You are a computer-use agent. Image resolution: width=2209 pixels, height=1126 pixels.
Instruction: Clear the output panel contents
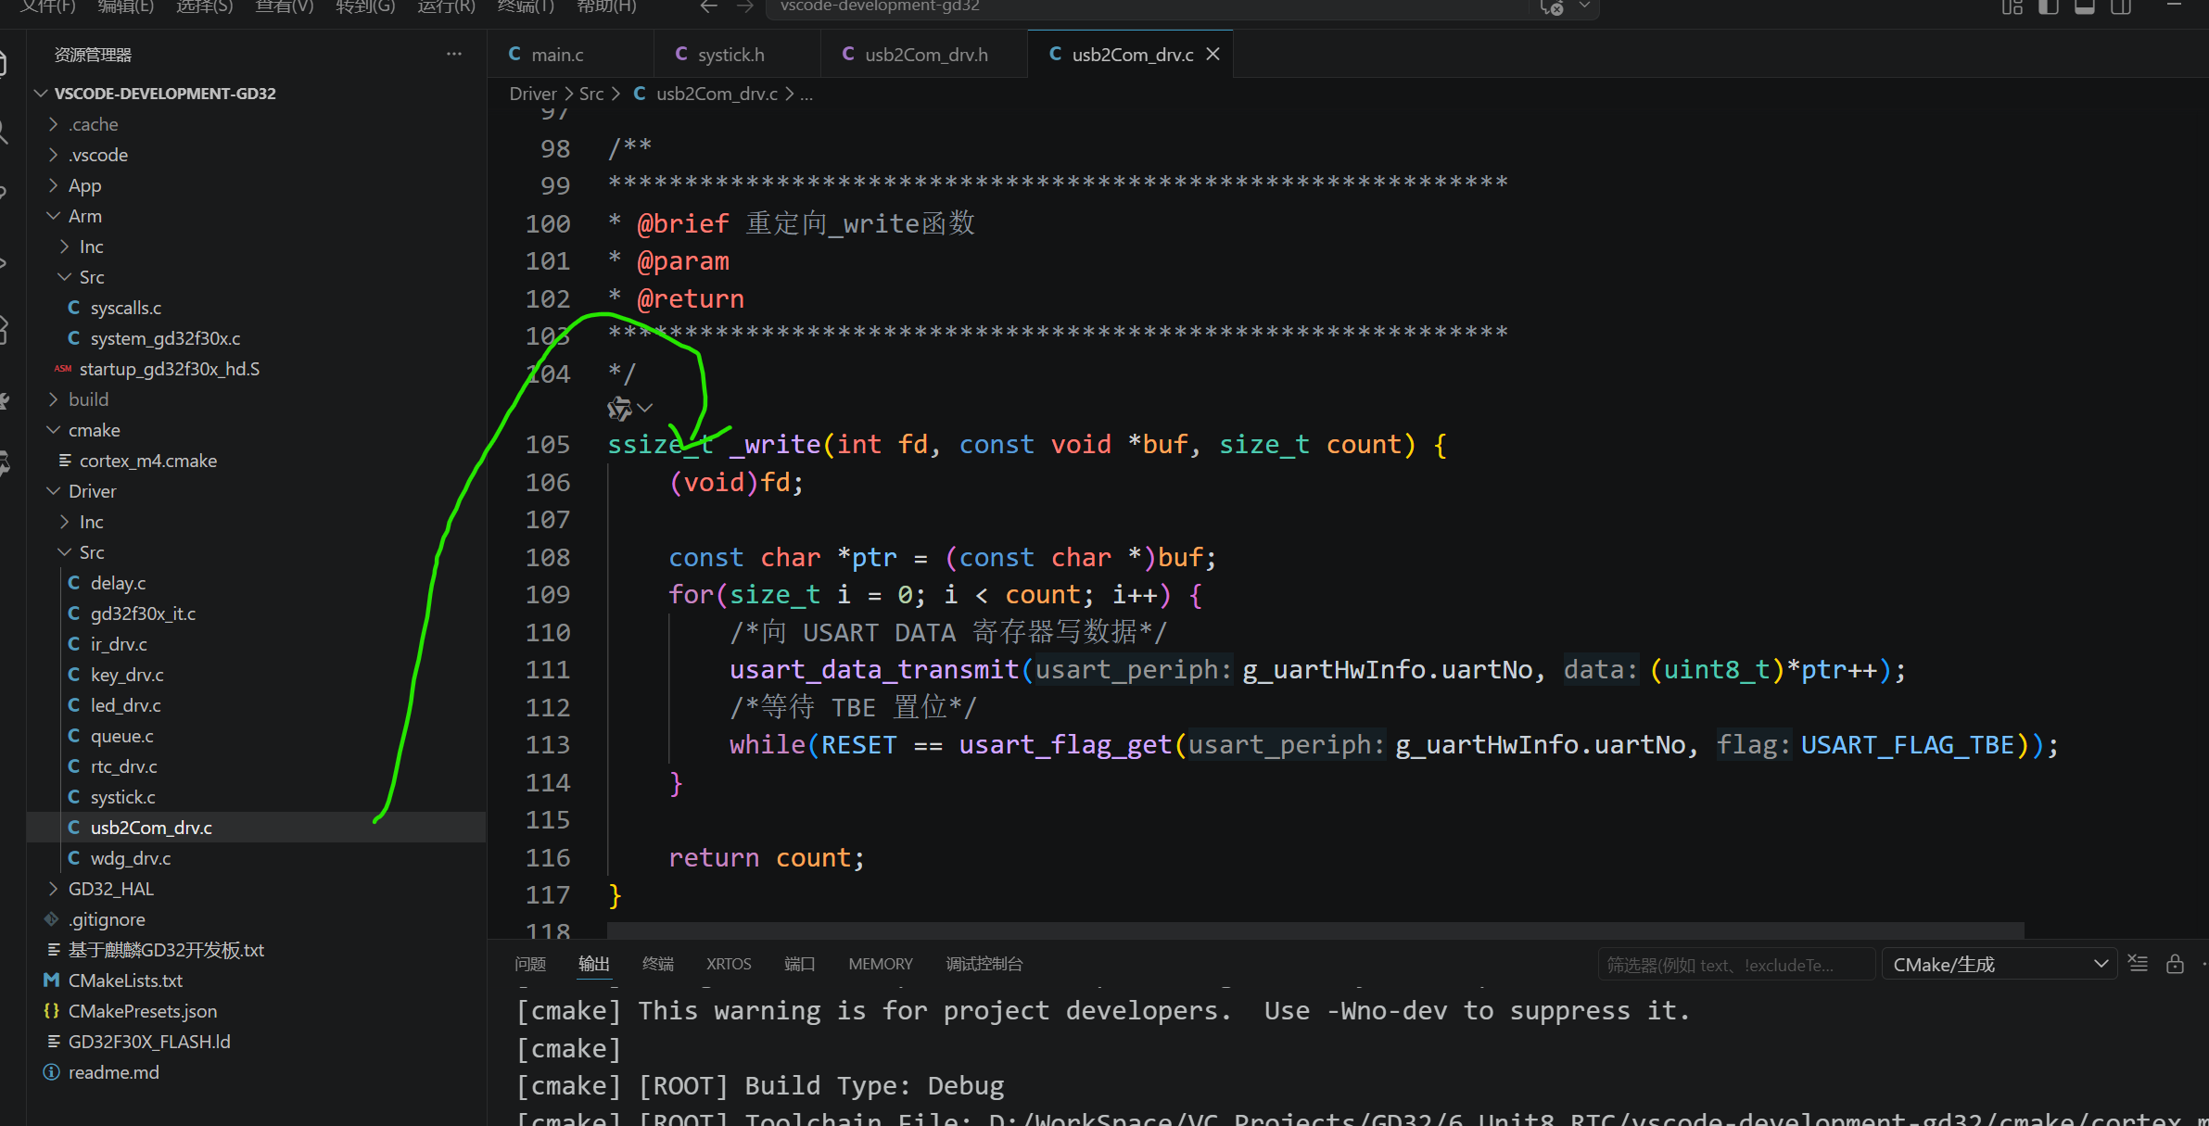tap(2138, 964)
